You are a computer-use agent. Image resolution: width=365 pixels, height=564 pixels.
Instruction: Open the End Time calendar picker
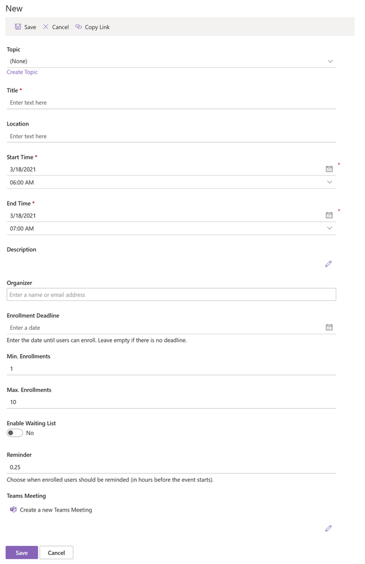[329, 215]
